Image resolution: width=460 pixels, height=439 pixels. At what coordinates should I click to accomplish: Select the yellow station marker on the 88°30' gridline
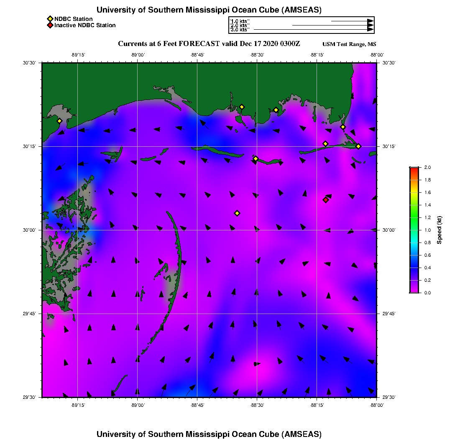pyautogui.click(x=256, y=158)
